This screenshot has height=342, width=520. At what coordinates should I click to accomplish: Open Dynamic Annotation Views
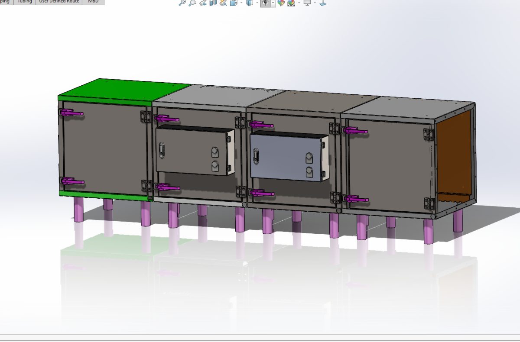[x=223, y=3]
